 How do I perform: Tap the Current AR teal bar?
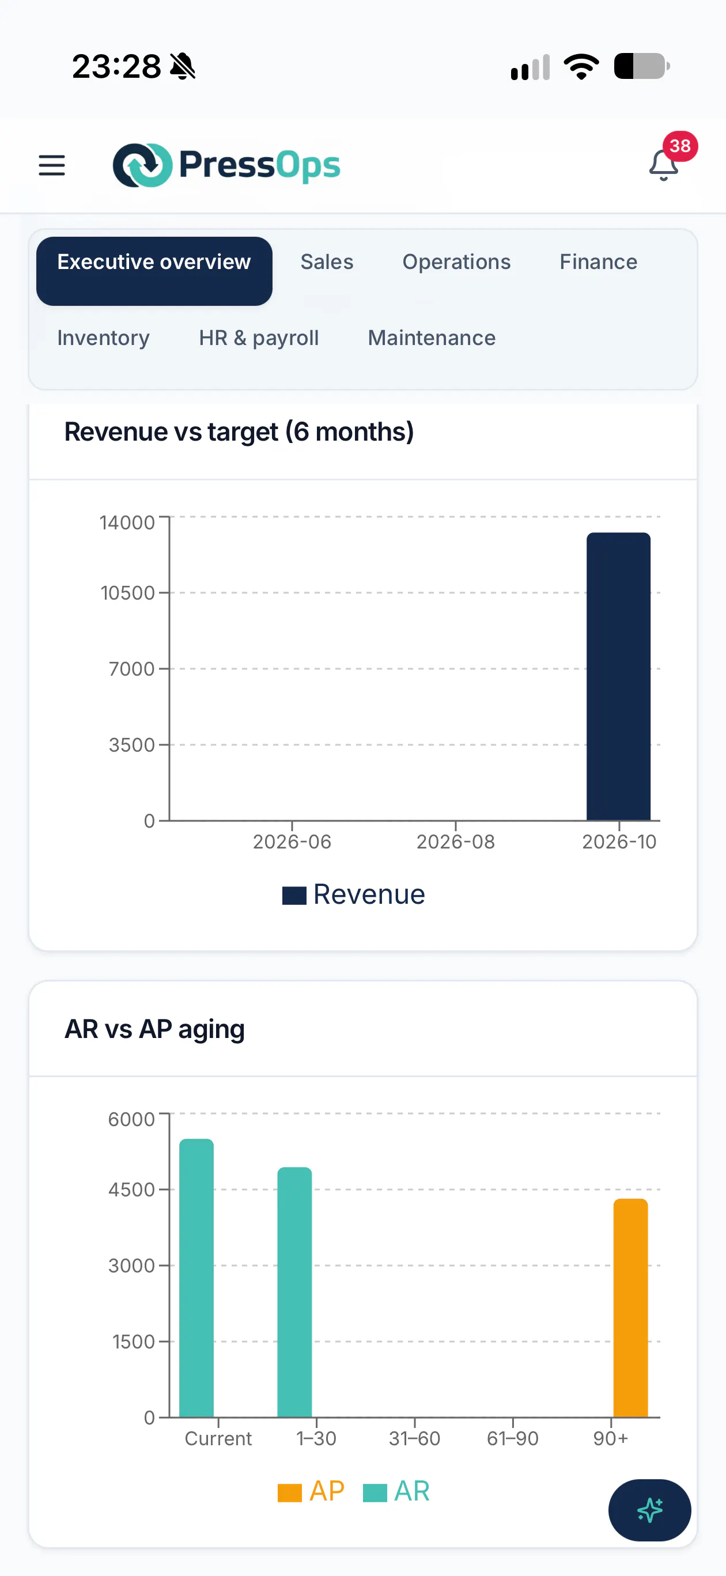(x=196, y=1278)
